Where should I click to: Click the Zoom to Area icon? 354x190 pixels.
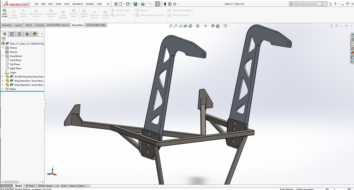coord(176,26)
